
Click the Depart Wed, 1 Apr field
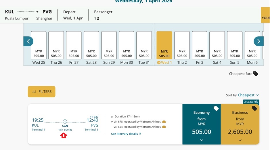(73, 15)
